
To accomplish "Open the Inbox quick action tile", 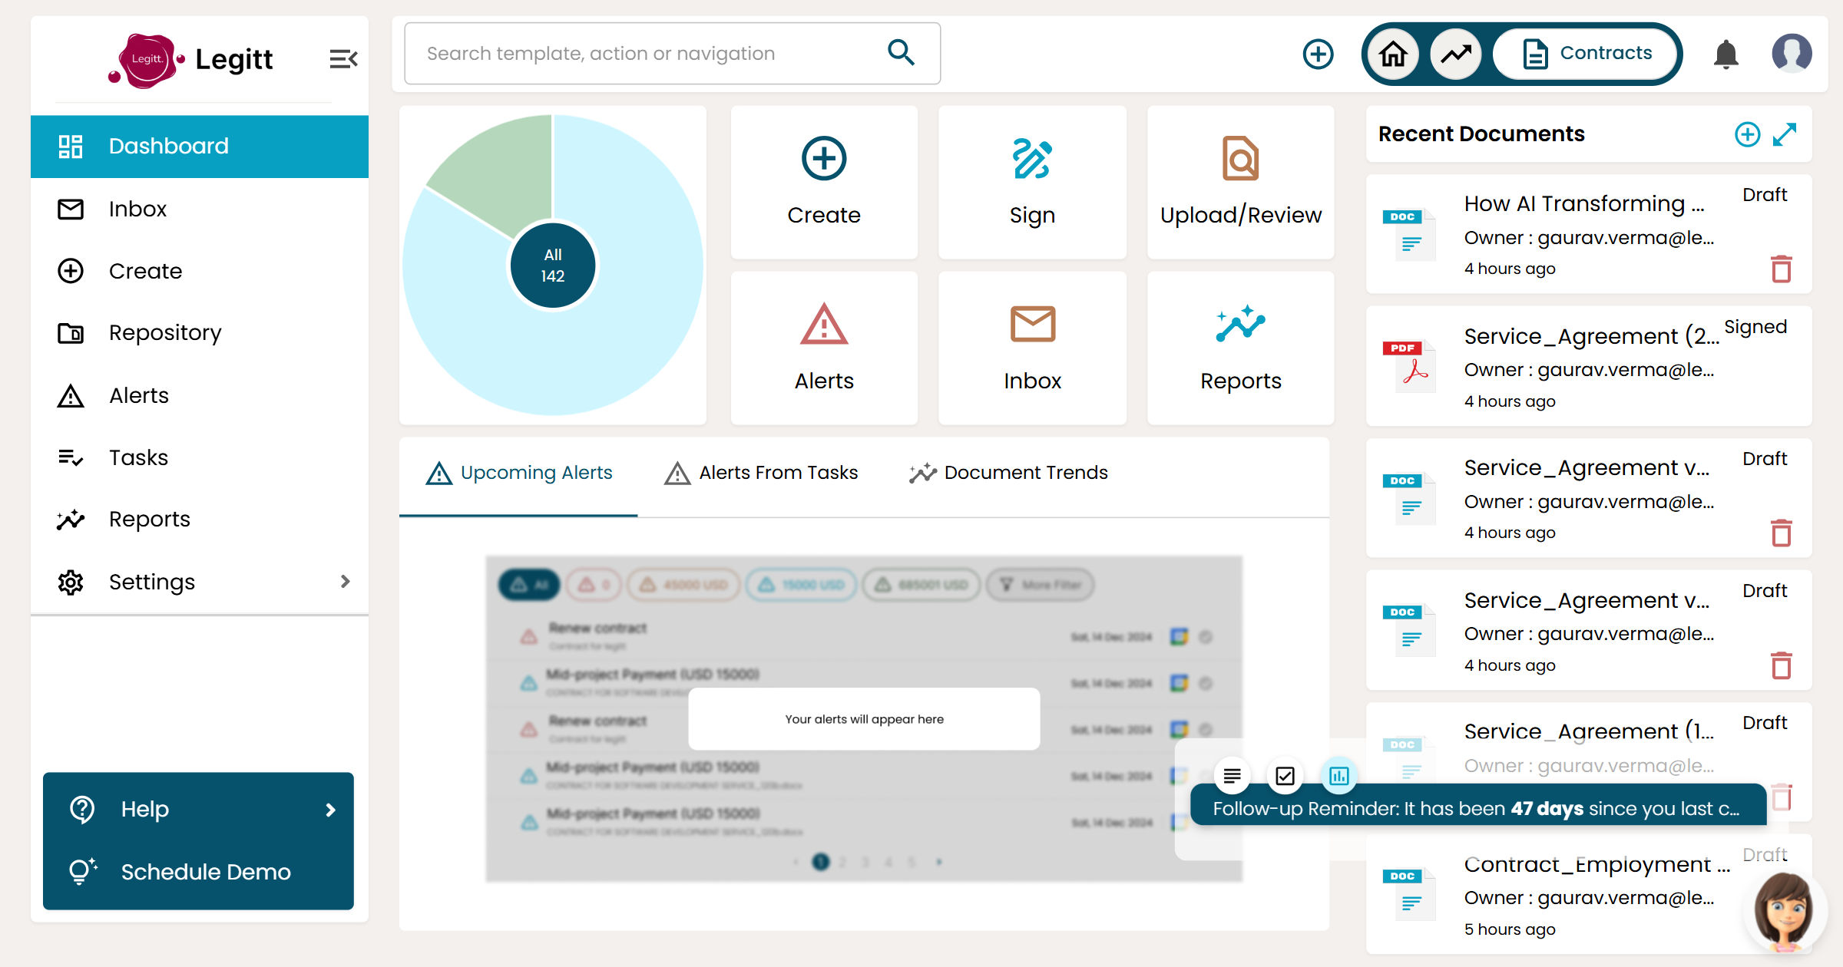I will pos(1032,348).
